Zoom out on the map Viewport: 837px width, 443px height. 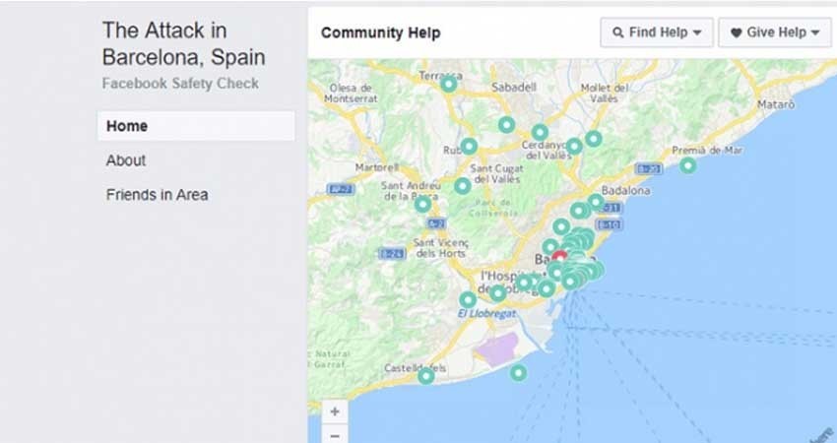(x=335, y=435)
